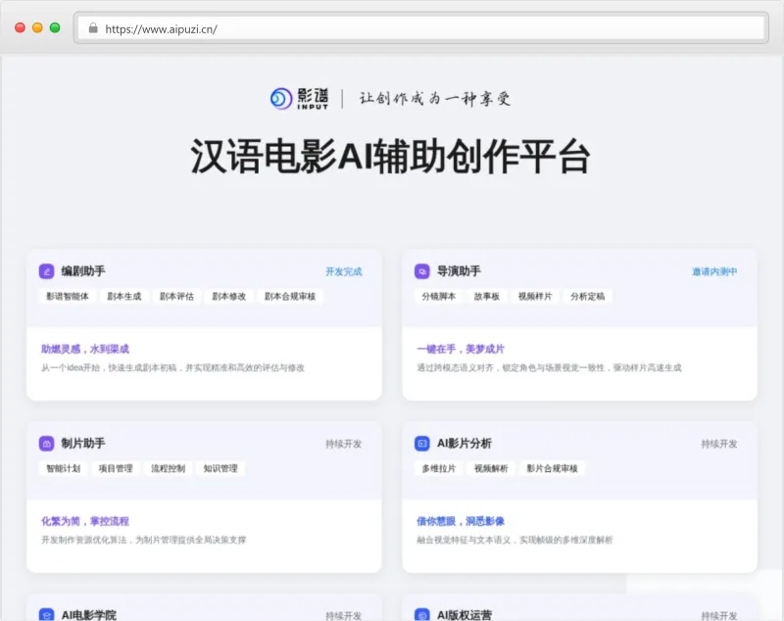Click 持续开发 status on 制片助手 card
Viewport: 784px width, 621px height.
344,444
